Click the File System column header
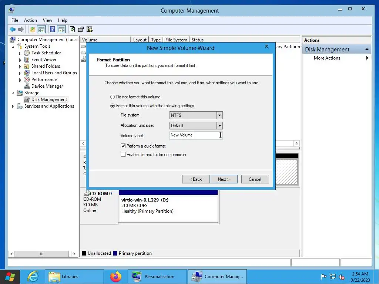The width and height of the screenshot is (379, 284). click(x=176, y=40)
